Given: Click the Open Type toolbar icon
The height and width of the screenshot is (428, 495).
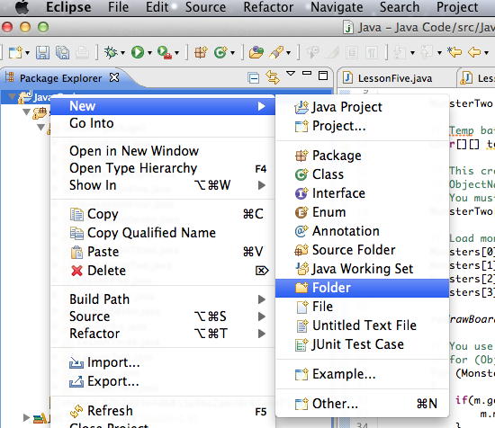Looking at the screenshot, I should coord(256,52).
